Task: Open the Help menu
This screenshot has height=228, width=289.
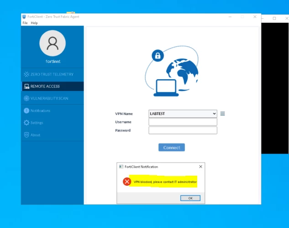Action: (x=34, y=23)
